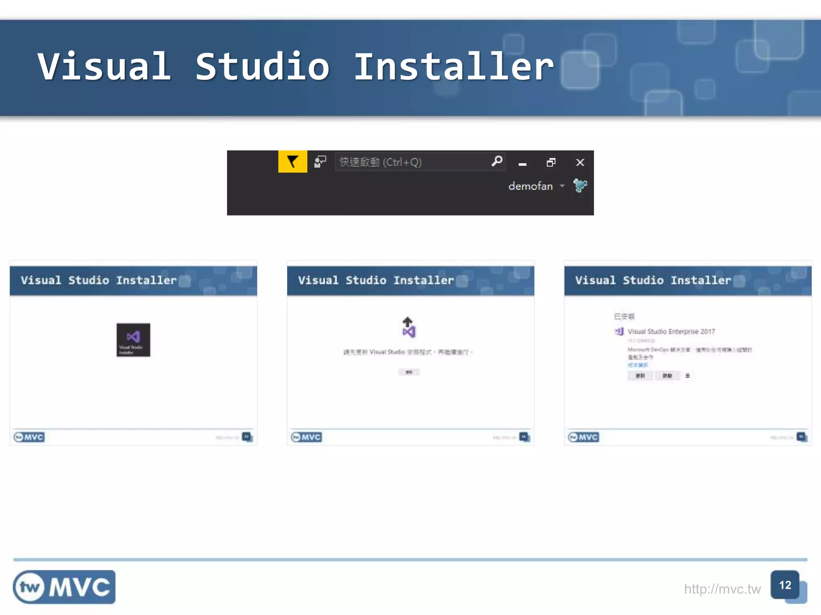
Task: Open the first thumbnail with Visual Studio Installer tile
Action: click(133, 353)
